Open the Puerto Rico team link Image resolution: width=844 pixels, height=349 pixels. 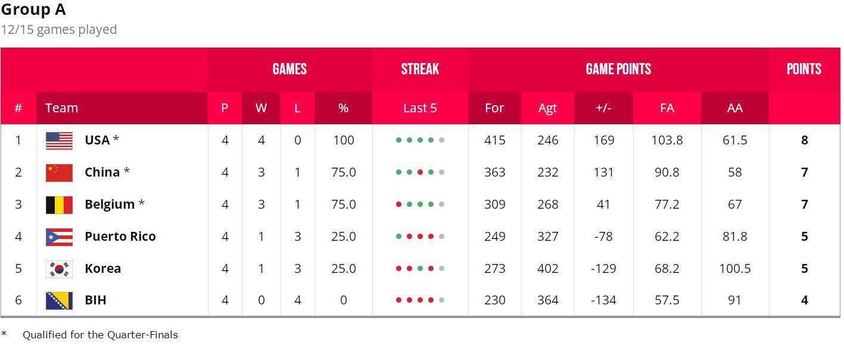(x=120, y=237)
